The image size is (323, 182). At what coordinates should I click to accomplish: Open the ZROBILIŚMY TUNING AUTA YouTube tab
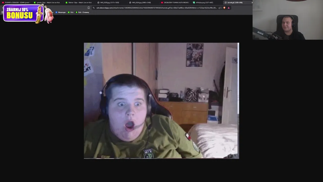(175, 3)
